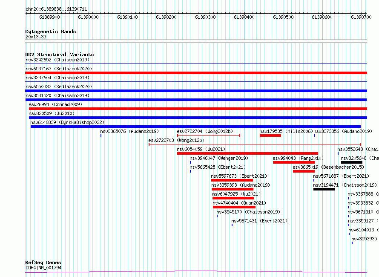
Task: Select the 20q13.33 band label
Action: 36,37
